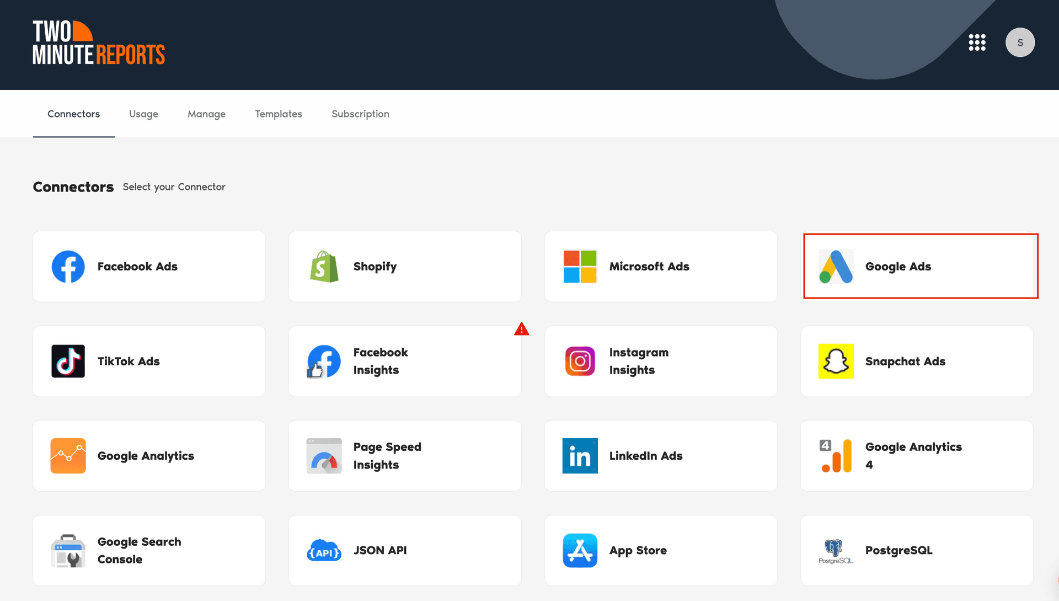
Task: Open the apps grid menu
Action: 977,42
